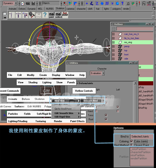Image resolution: width=156 pixels, height=168 pixels.
Task: Open Hotbox Controls button
Action: [x=84, y=91]
